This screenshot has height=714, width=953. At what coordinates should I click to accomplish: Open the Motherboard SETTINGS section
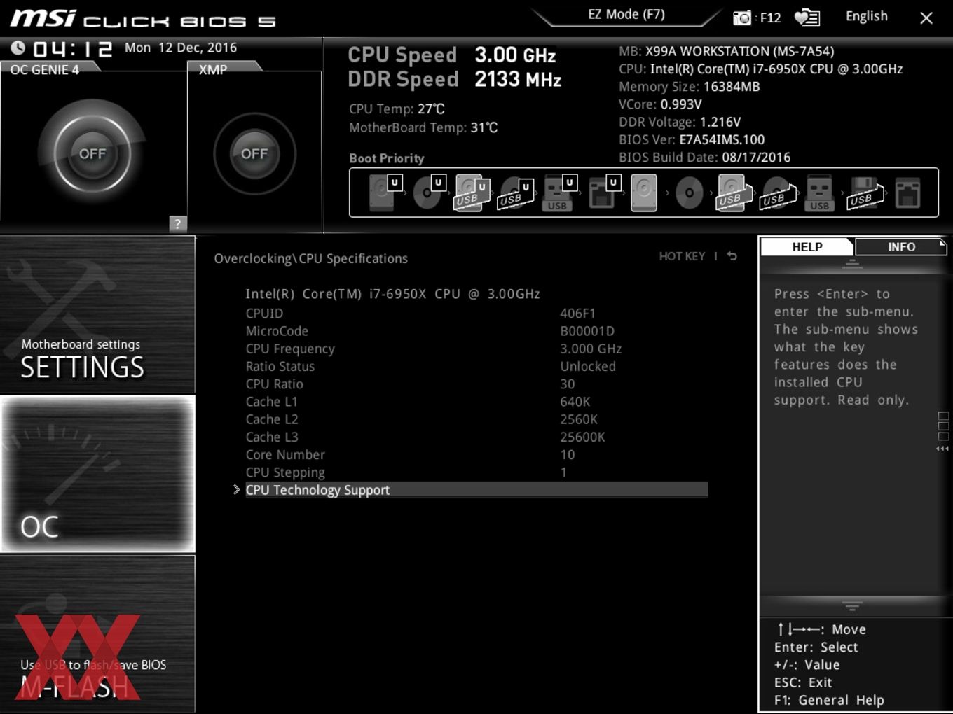click(97, 315)
